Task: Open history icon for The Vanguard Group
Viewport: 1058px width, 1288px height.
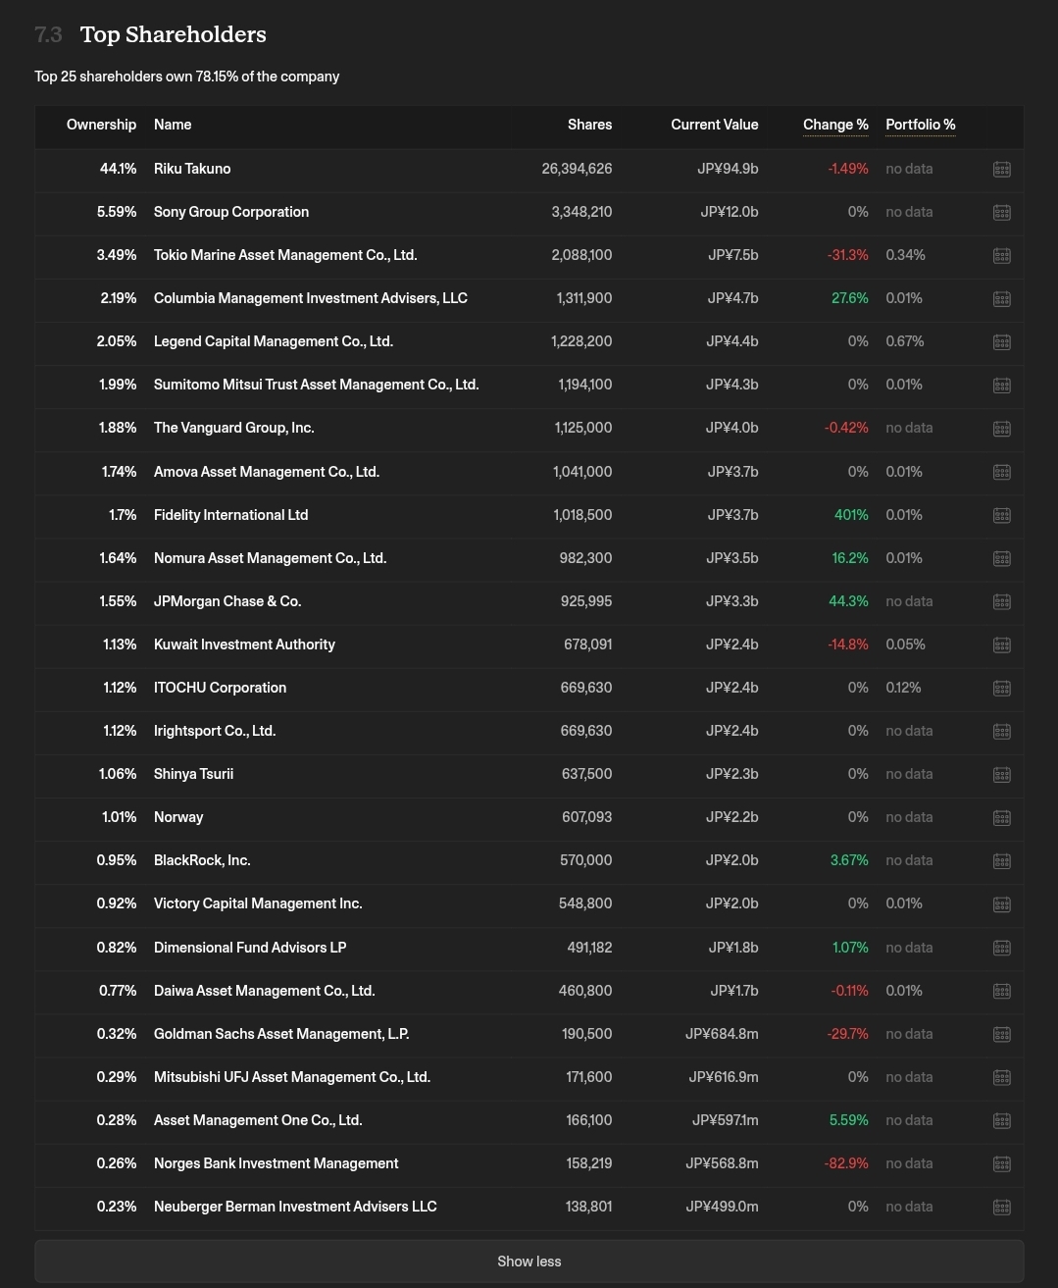Action: pyautogui.click(x=1001, y=428)
